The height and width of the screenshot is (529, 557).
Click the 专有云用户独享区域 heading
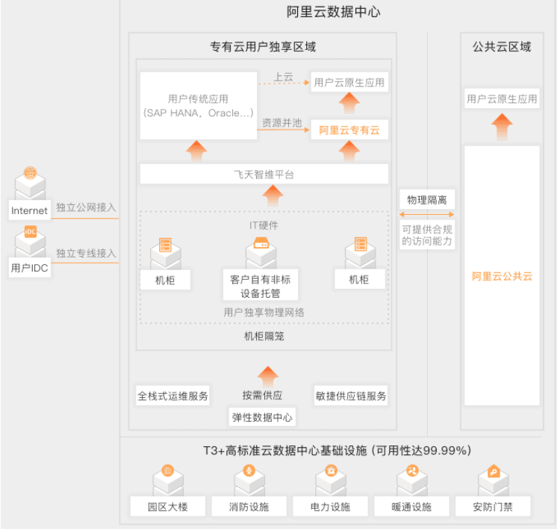pos(263,46)
